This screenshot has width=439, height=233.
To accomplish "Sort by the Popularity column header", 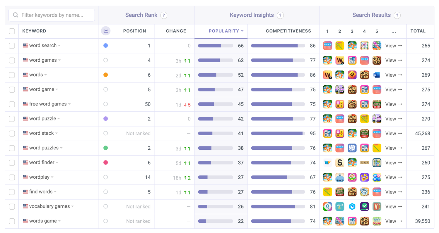I will (224, 31).
